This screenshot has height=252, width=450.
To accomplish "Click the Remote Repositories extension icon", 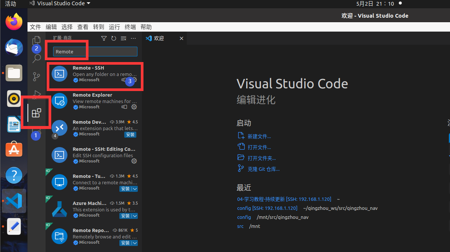I will 59,236.
